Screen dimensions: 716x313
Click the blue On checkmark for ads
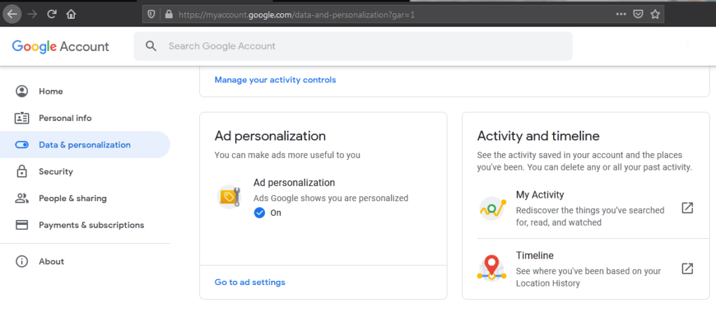259,213
